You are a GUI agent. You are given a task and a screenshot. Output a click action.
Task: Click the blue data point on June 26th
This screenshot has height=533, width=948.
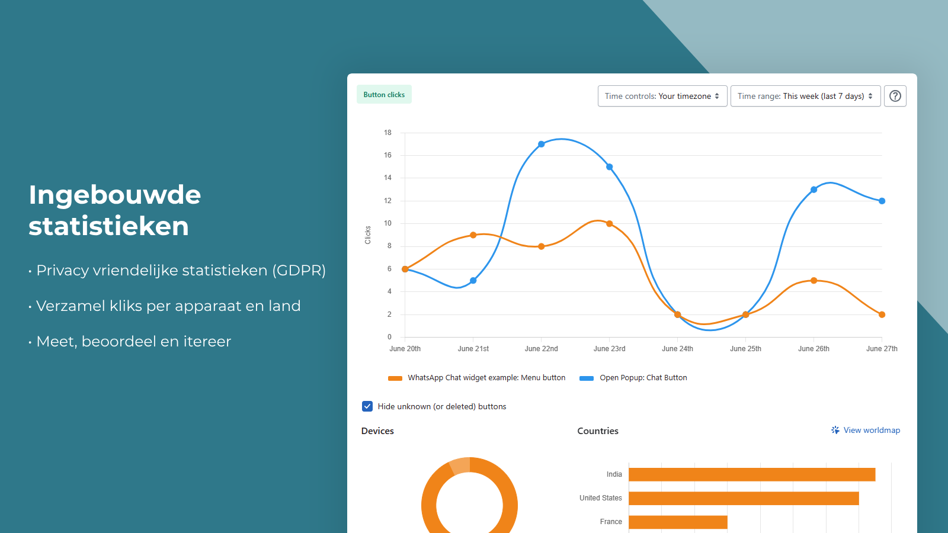[814, 190]
